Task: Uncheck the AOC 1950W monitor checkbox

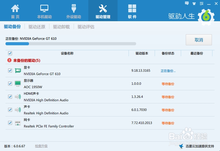Action: [10, 83]
